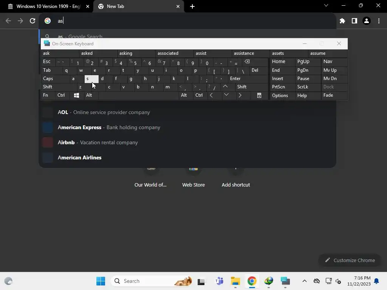Click the Task View icon in taskbar
Viewport: 387px width, 290px height.
[201, 281]
